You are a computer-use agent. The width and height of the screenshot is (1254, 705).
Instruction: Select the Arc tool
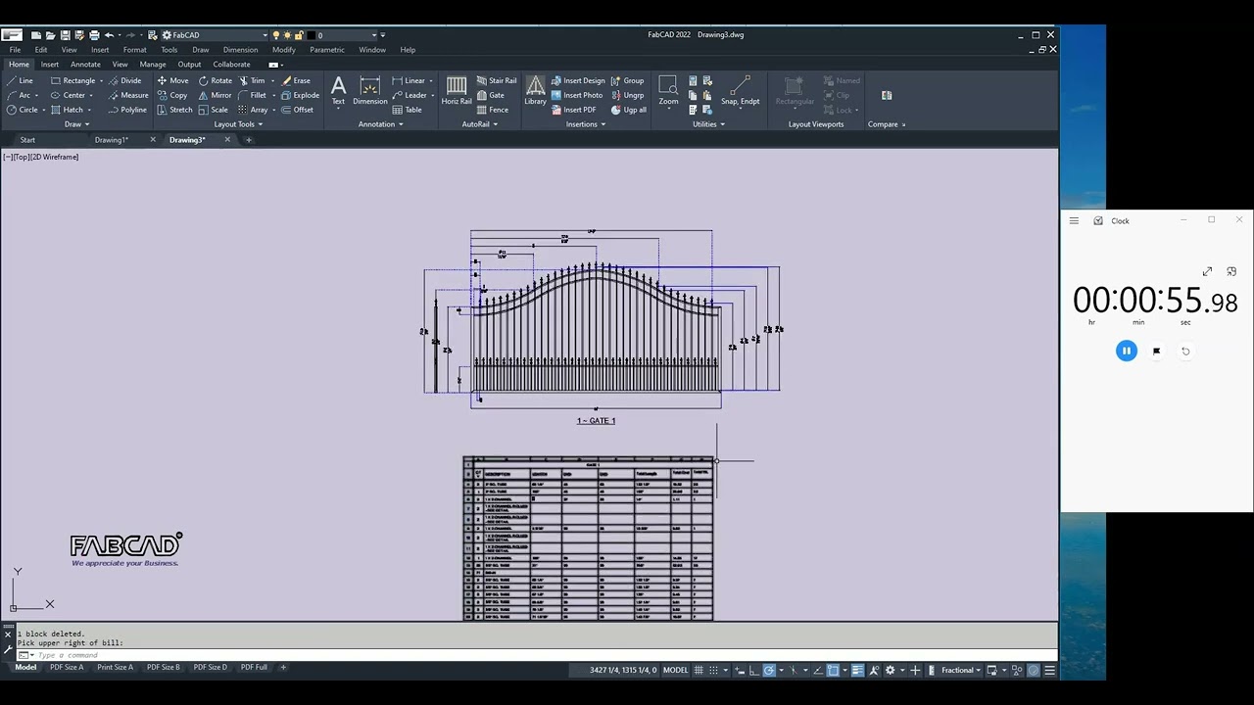point(20,95)
